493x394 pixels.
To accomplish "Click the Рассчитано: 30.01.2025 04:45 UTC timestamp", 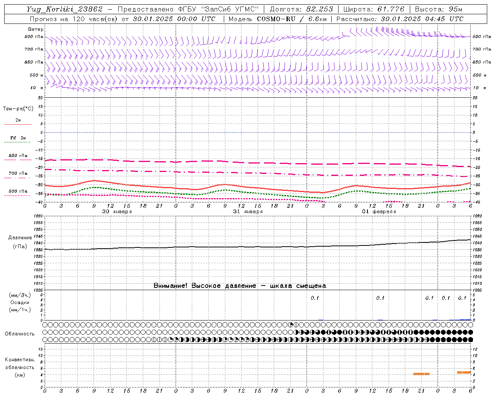I will 400,19.
